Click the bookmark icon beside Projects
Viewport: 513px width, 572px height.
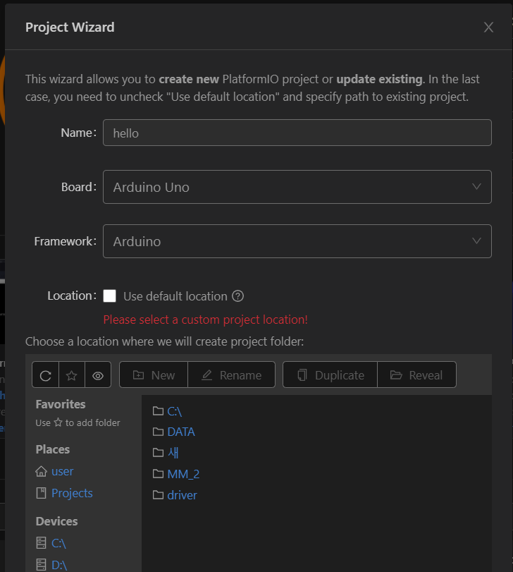click(x=41, y=493)
